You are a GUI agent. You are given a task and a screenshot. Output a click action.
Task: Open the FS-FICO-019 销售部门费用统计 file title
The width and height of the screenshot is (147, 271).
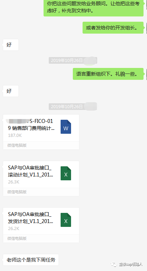pyautogui.click(x=31, y=125)
